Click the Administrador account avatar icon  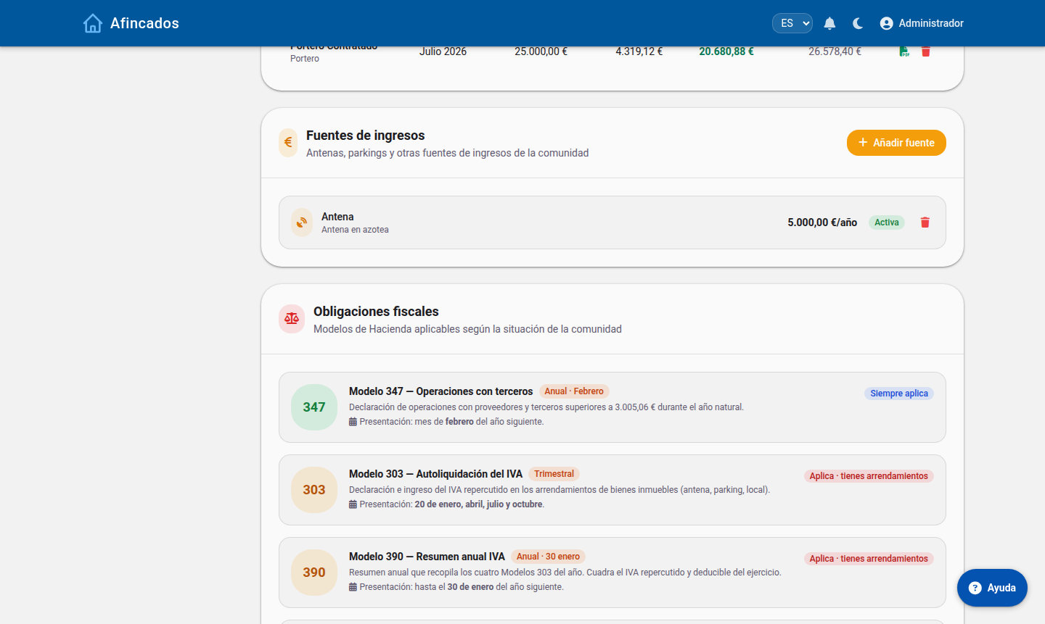coord(886,23)
